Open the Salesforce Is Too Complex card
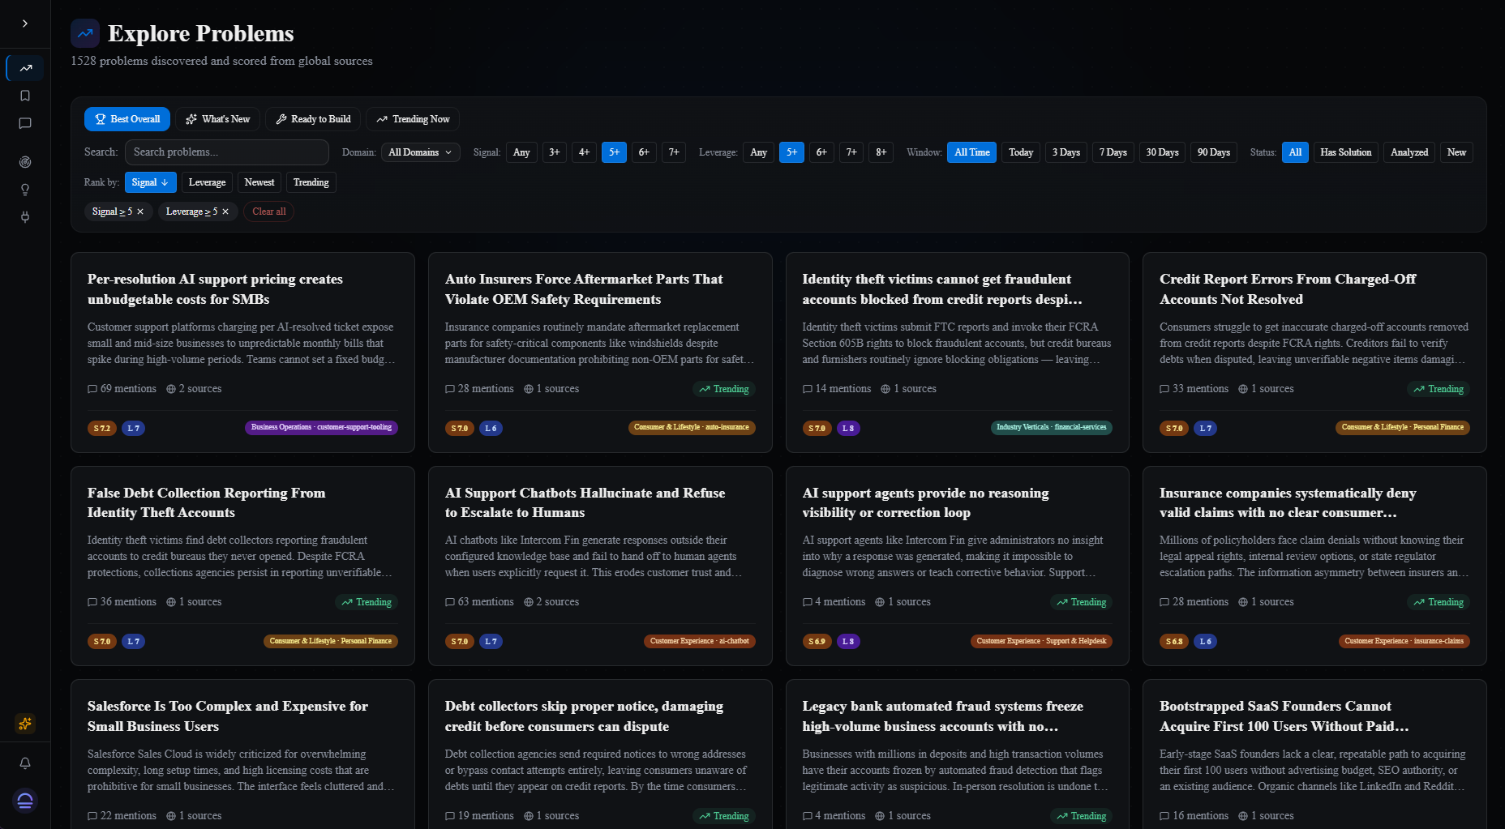 point(242,754)
